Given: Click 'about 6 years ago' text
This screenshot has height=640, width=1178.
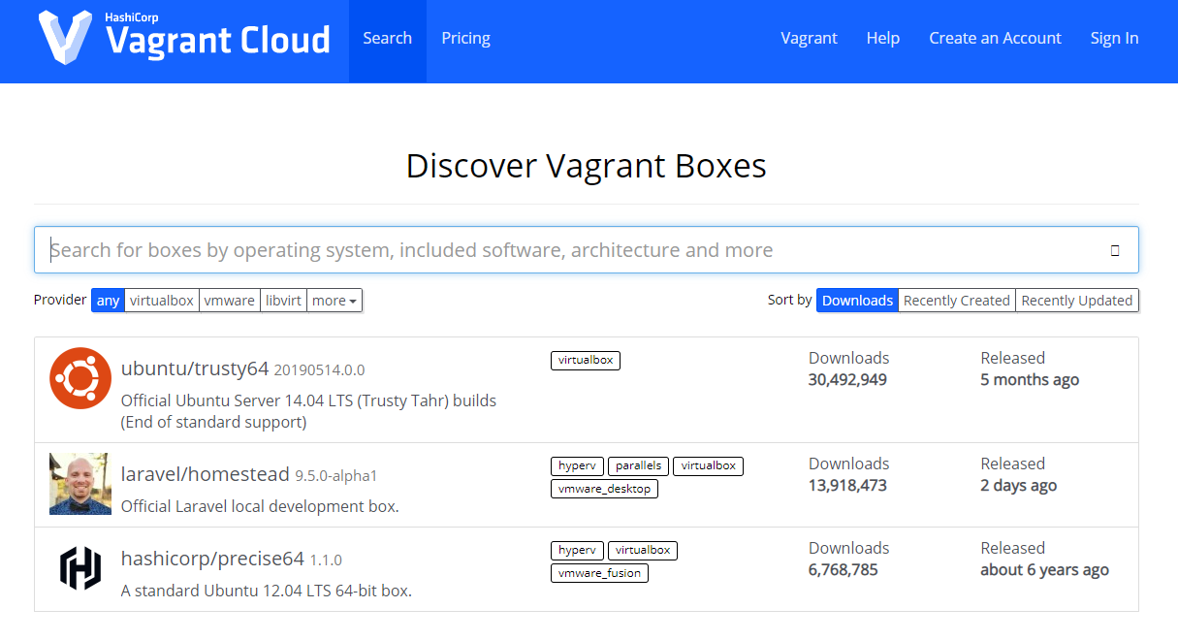Looking at the screenshot, I should click(x=1044, y=570).
